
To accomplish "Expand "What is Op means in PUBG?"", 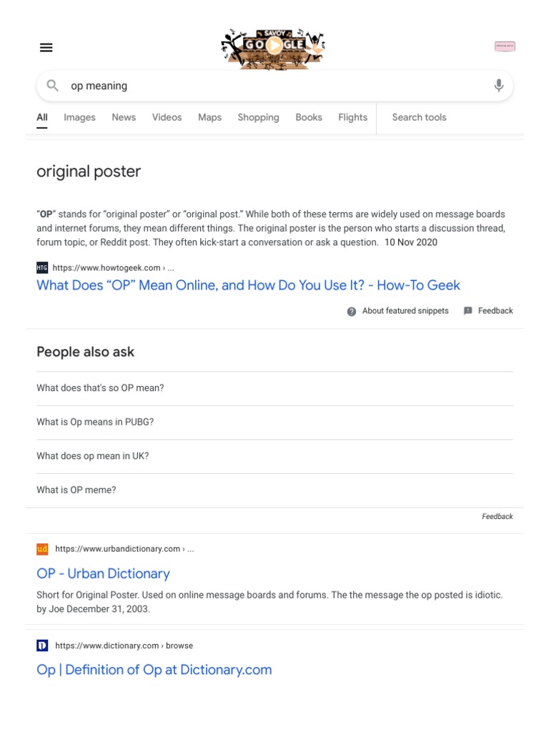I will point(95,422).
